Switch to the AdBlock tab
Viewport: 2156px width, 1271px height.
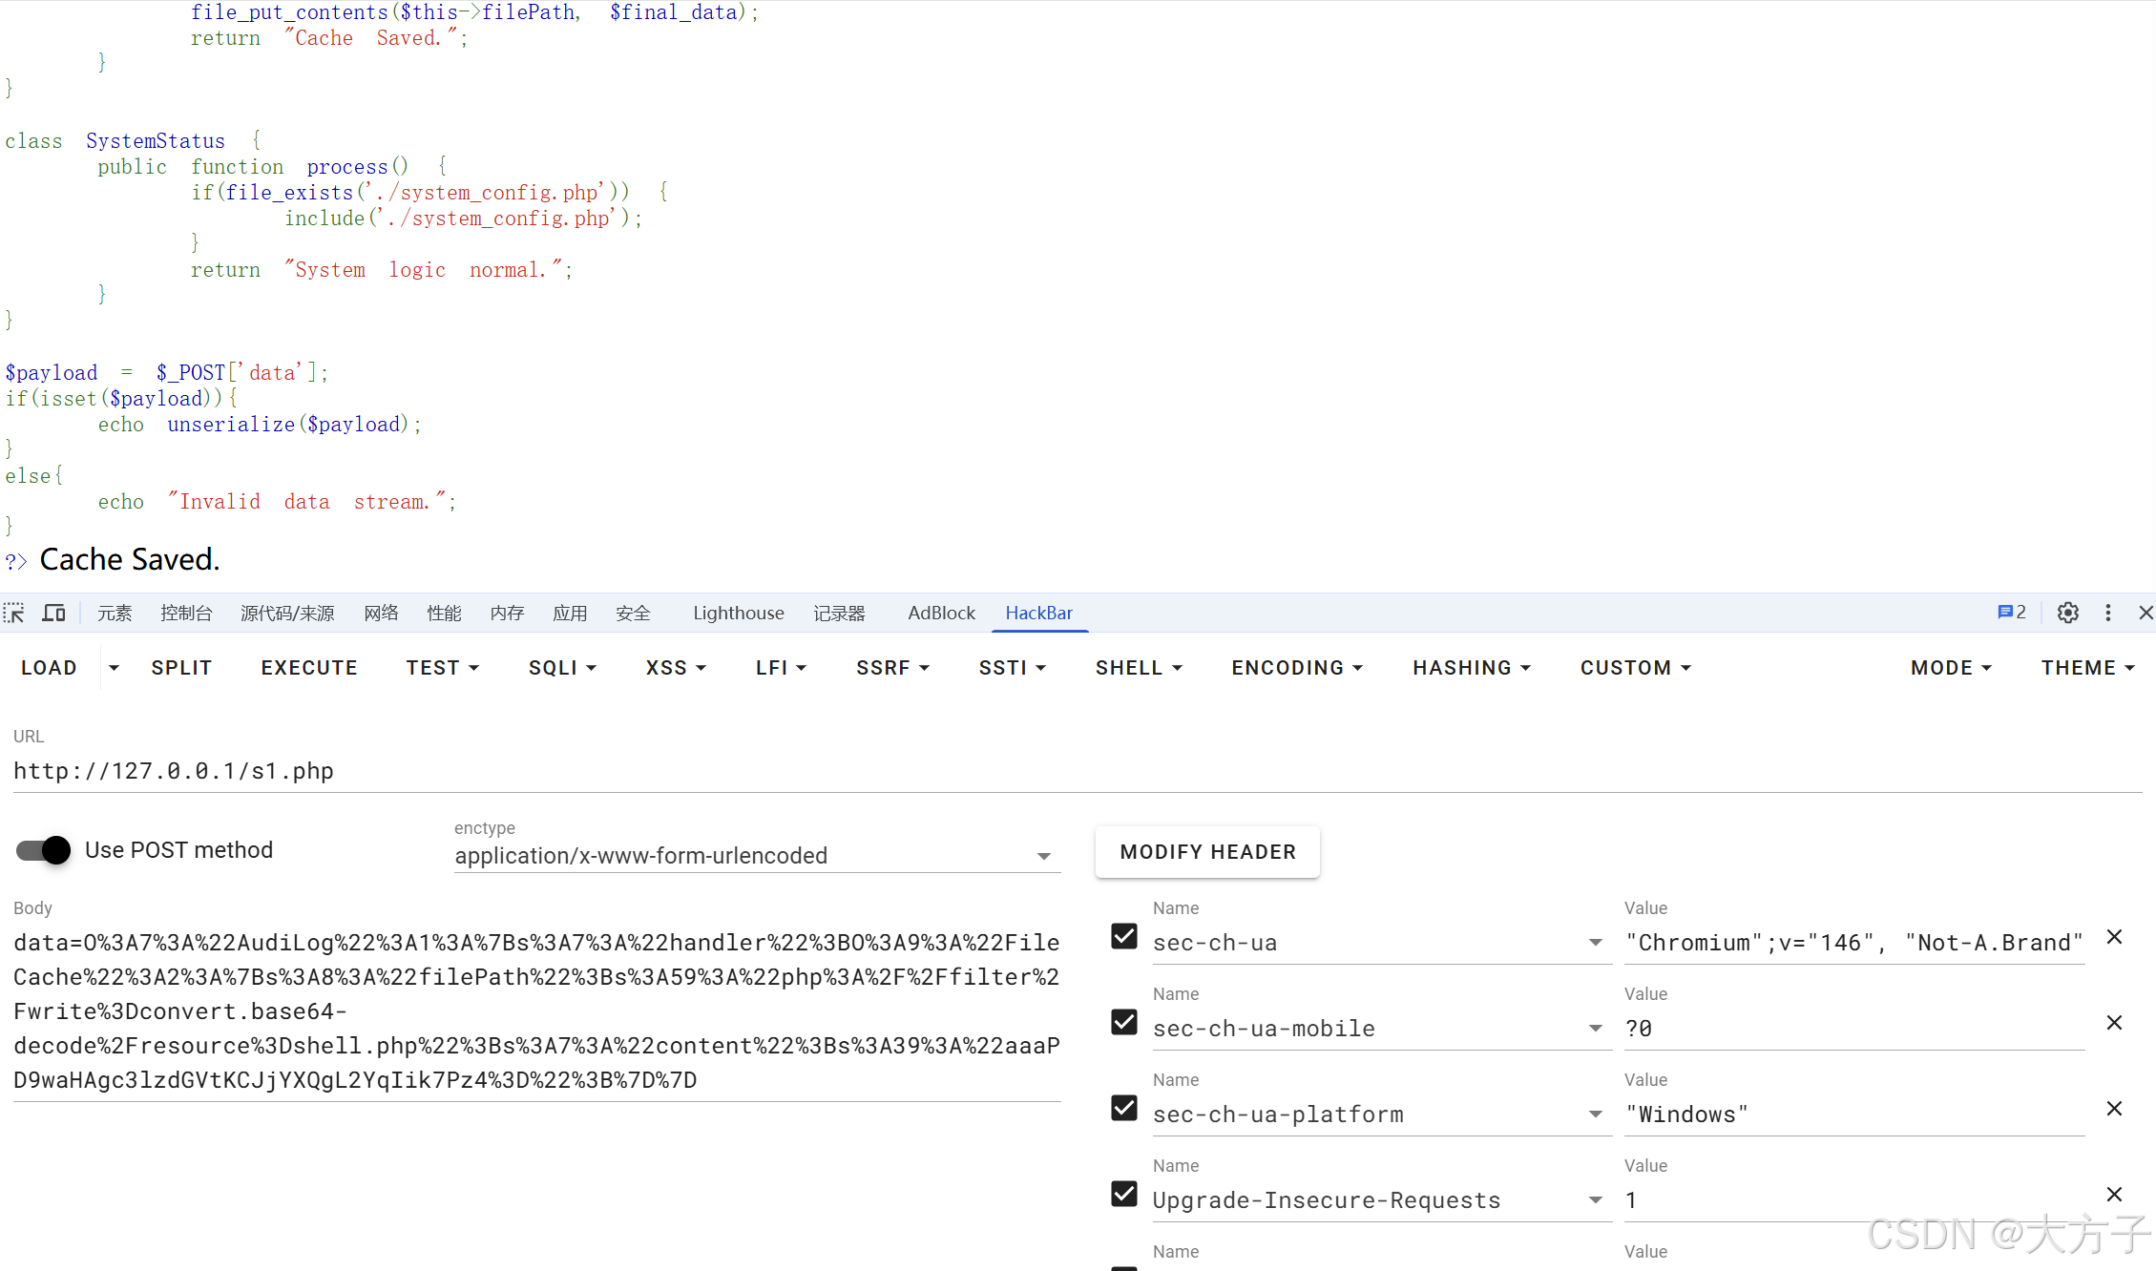pos(941,613)
